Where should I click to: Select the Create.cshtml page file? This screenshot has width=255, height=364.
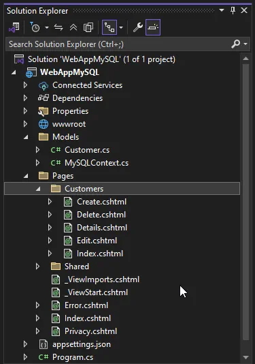102,202
